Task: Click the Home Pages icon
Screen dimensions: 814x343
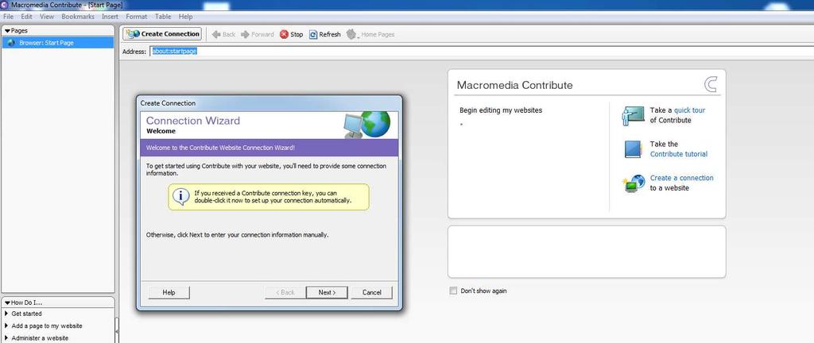Action: (352, 35)
